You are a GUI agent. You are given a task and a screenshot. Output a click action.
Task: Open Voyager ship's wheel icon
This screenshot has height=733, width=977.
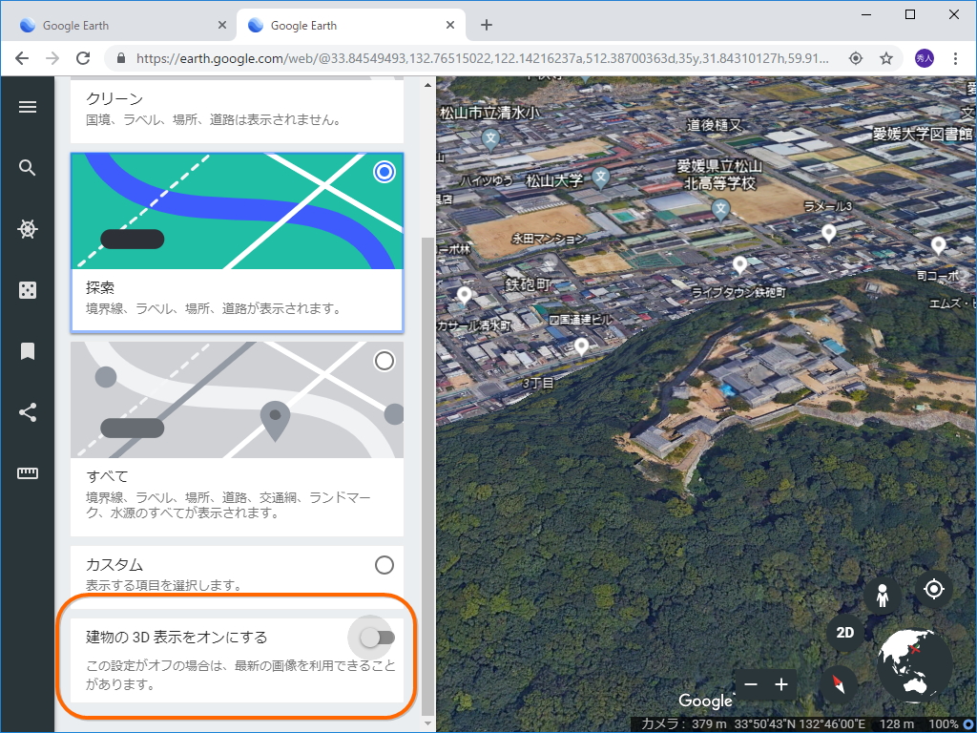coord(28,229)
